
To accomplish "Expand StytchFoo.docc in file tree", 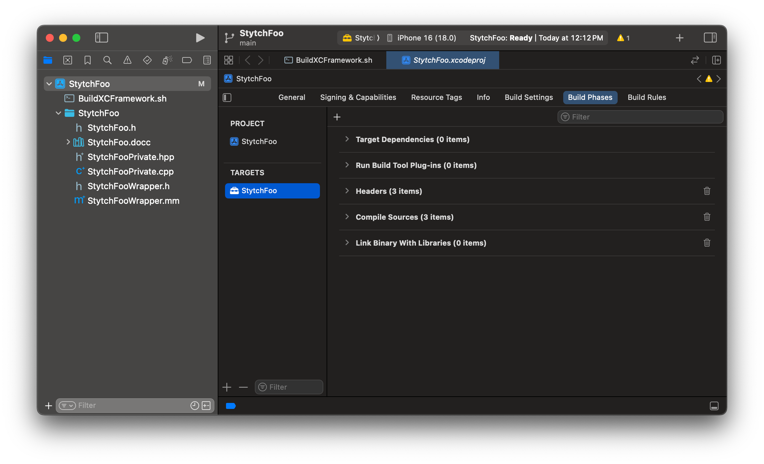I will coord(68,142).
